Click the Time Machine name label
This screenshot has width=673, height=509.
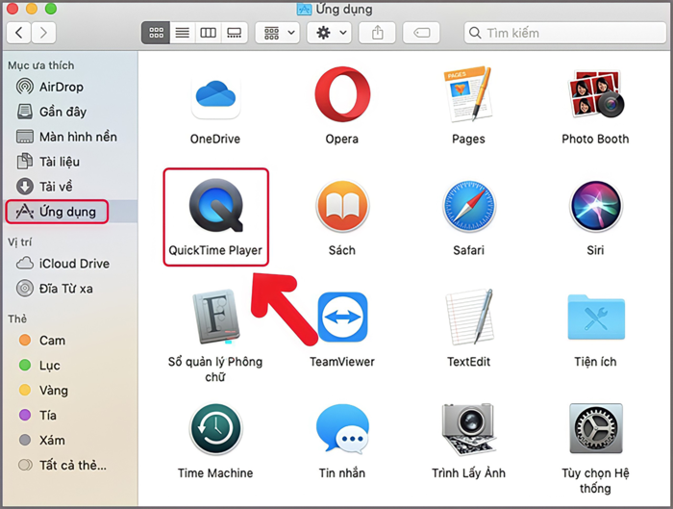pyautogui.click(x=215, y=473)
